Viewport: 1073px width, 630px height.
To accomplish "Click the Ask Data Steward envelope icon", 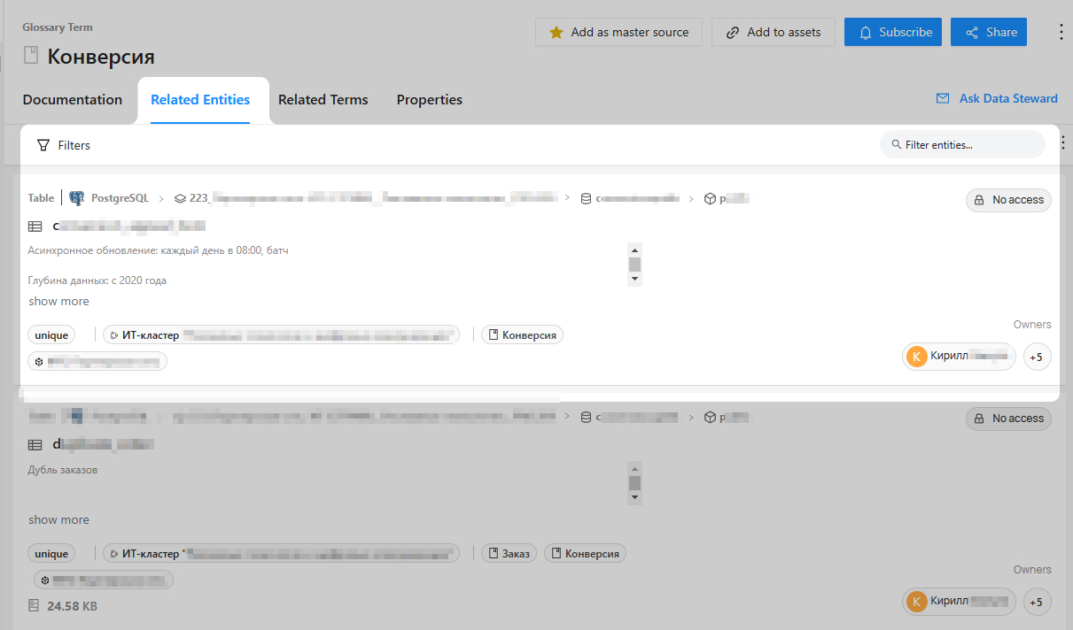I will [x=943, y=98].
